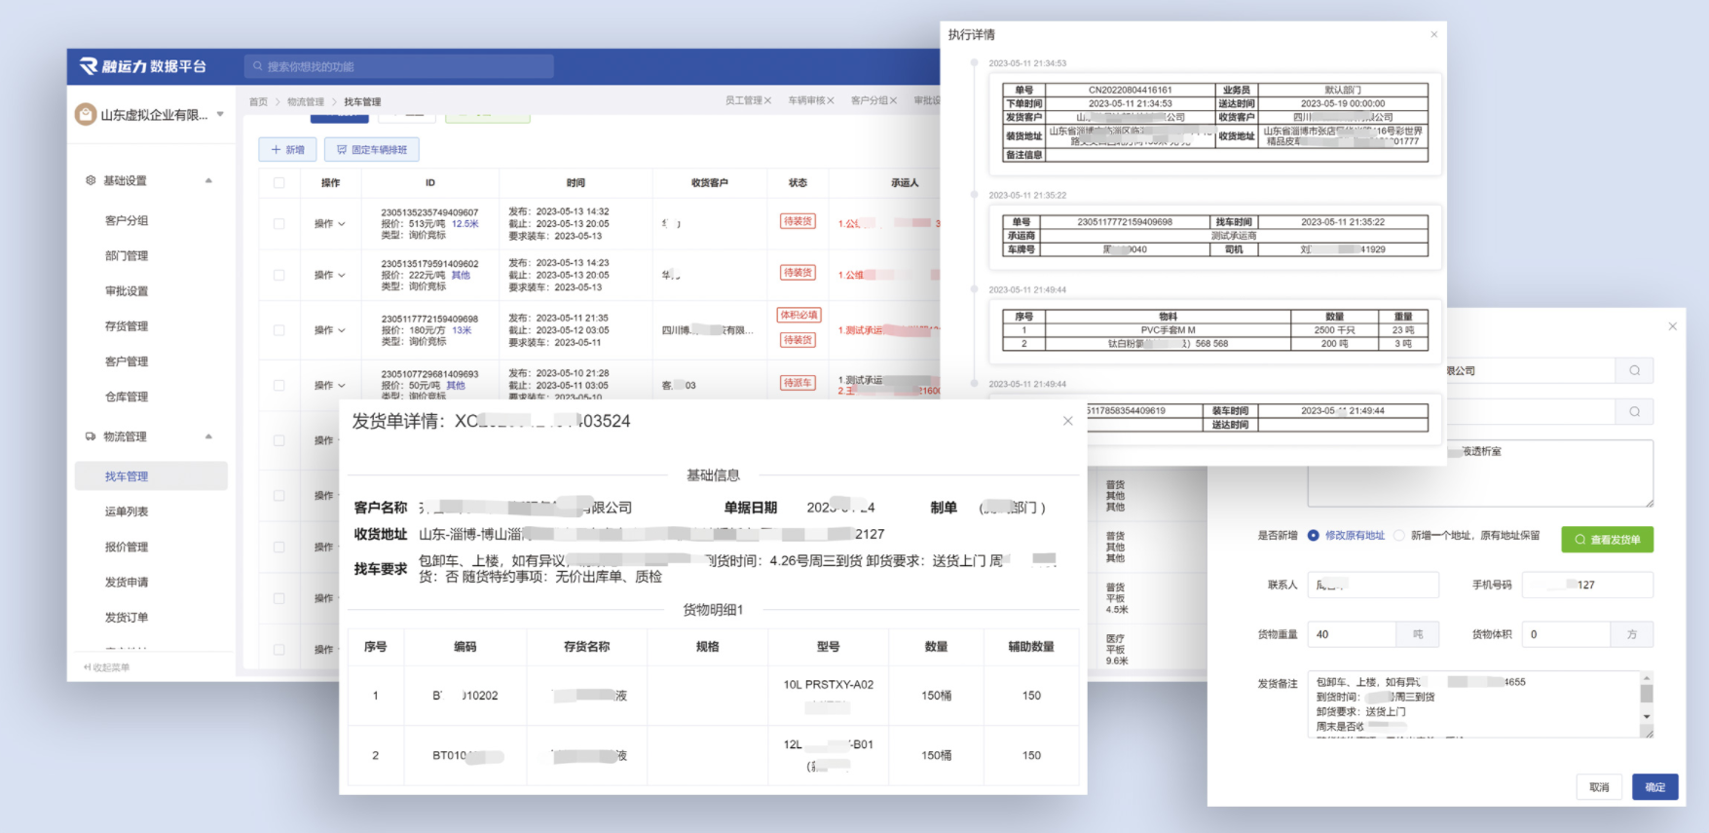Select the 新增一个地址，原有地址保留 radio option

click(x=1399, y=536)
